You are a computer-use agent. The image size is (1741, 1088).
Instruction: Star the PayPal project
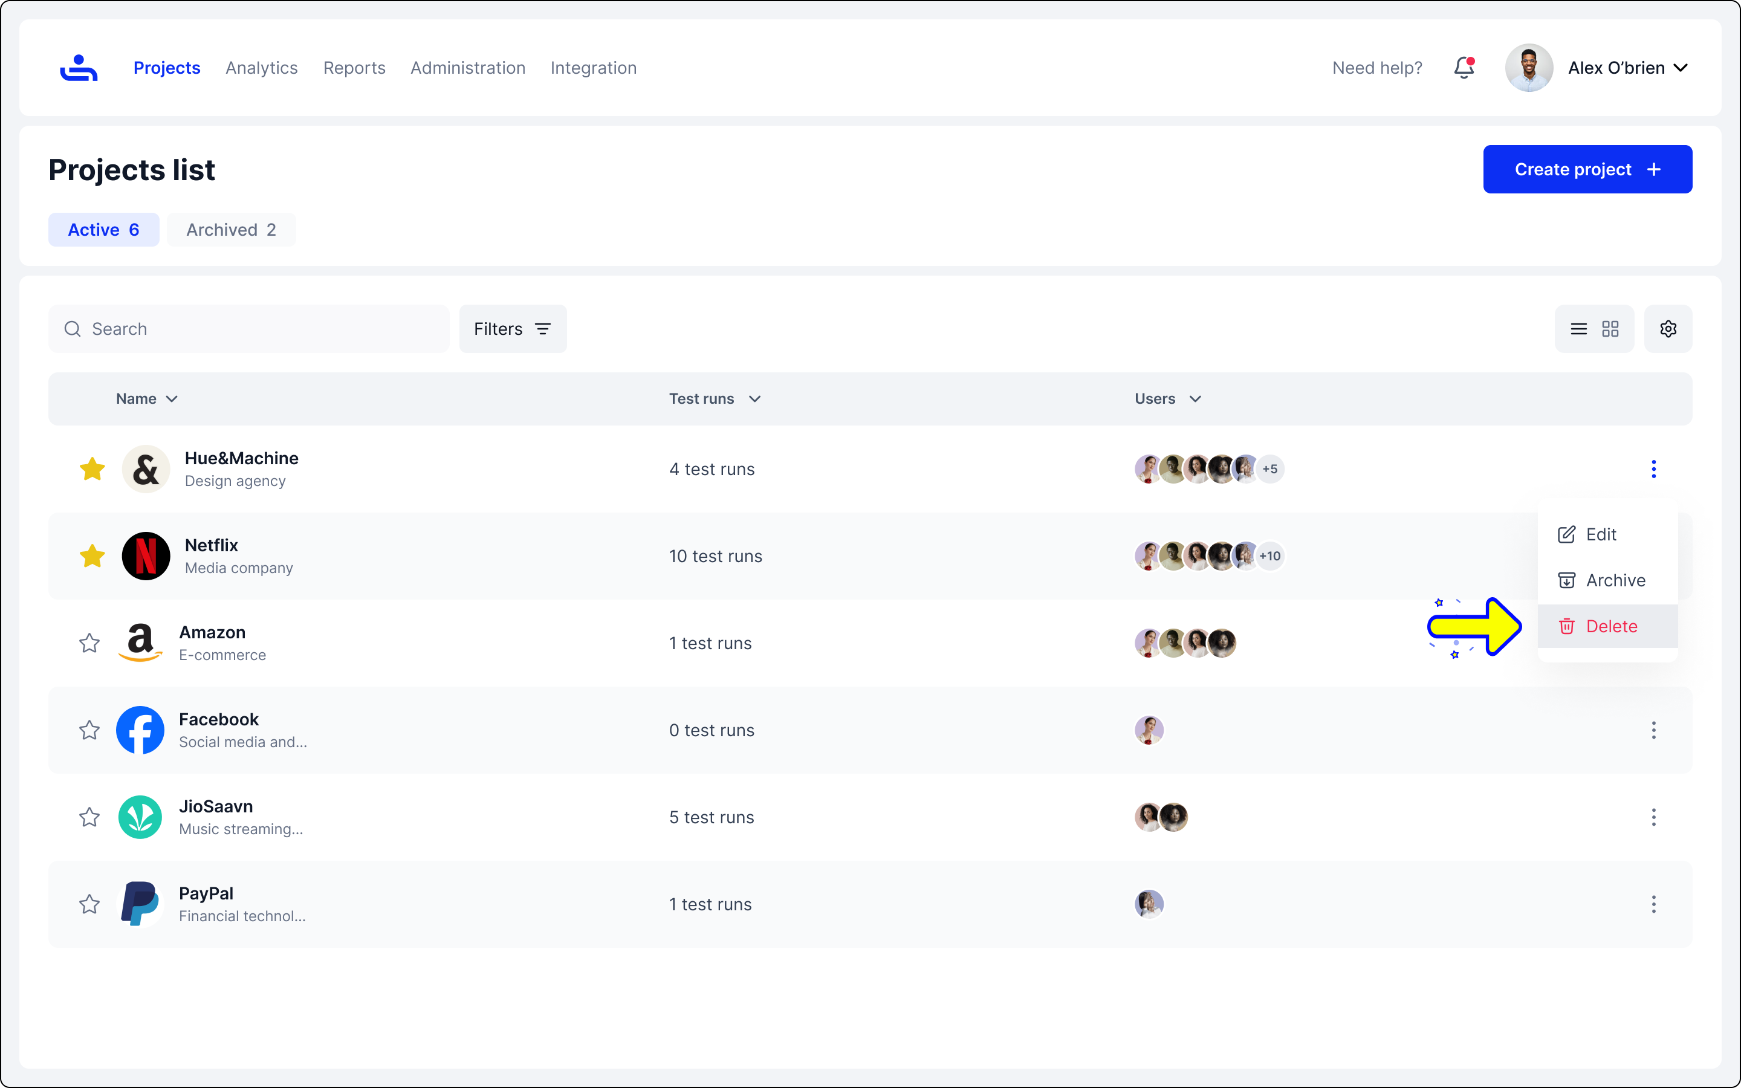(x=89, y=904)
